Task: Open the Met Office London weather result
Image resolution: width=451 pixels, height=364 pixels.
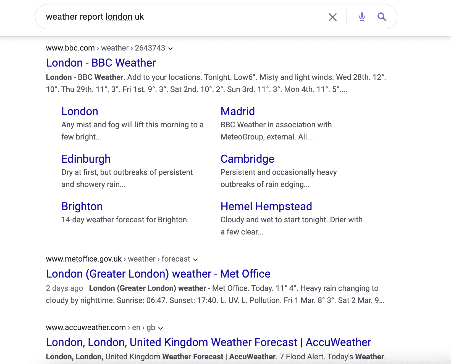Action: click(x=158, y=274)
